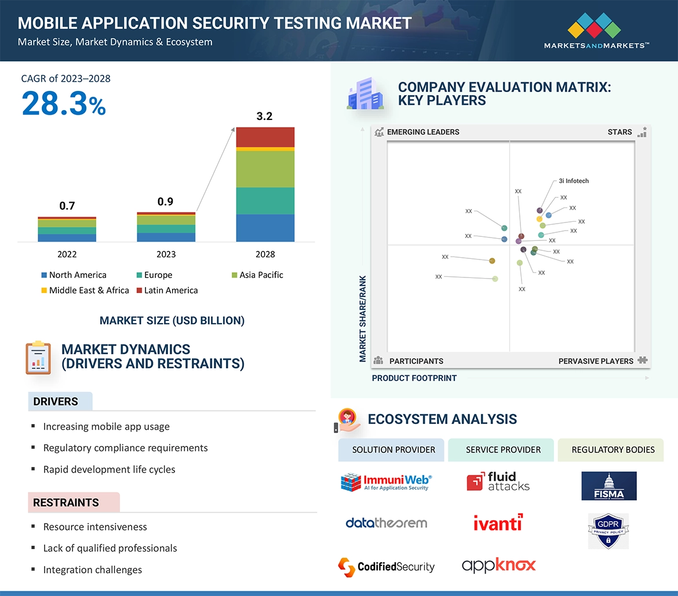
Task: Open the Appknox logo
Action: pyautogui.click(x=498, y=565)
